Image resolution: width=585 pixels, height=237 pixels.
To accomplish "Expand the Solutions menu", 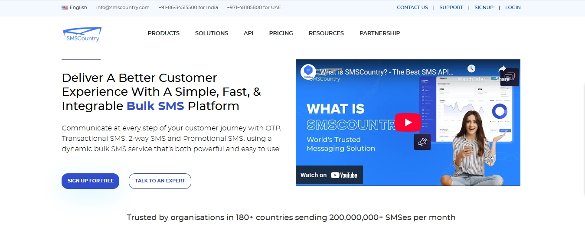I will coord(212,33).
